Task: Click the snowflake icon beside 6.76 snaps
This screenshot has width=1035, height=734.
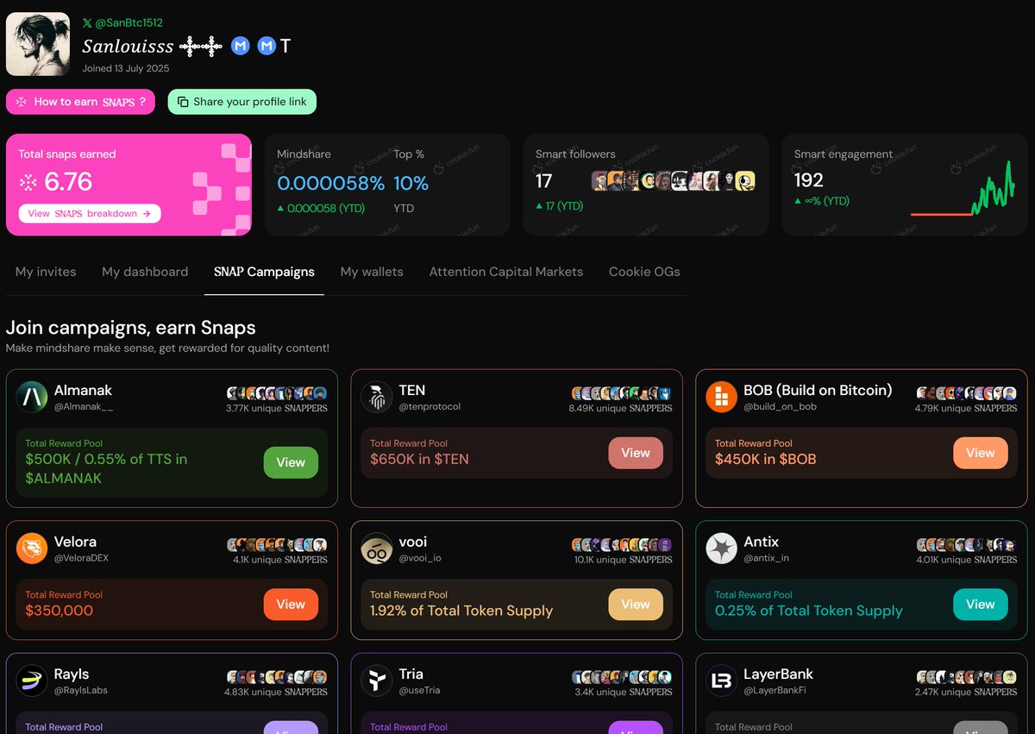Action: (29, 182)
